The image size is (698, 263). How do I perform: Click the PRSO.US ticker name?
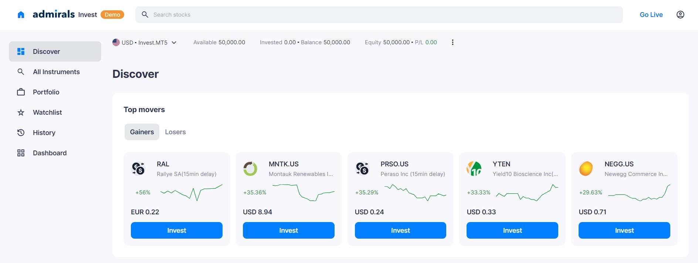pos(394,164)
